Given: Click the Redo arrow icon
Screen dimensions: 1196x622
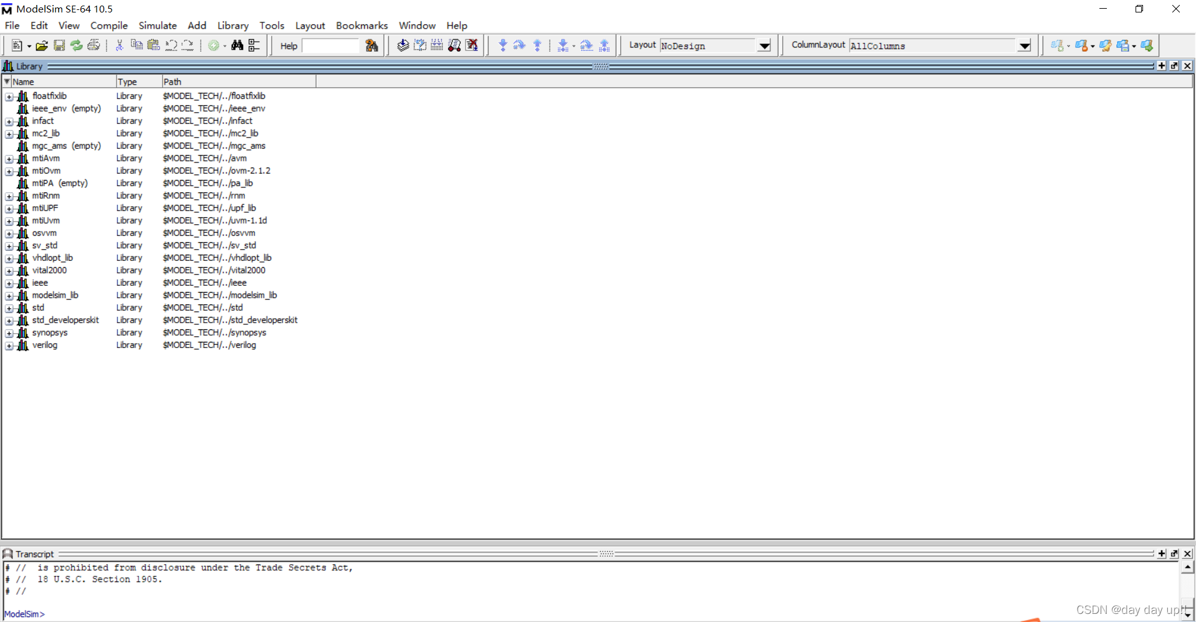Looking at the screenshot, I should click(x=188, y=45).
